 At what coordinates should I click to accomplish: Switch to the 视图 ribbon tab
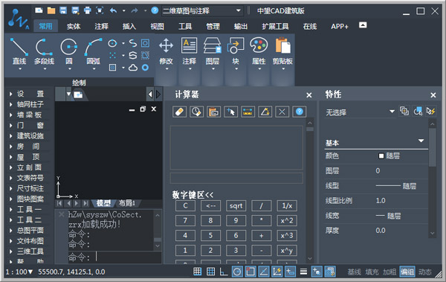coord(157,27)
